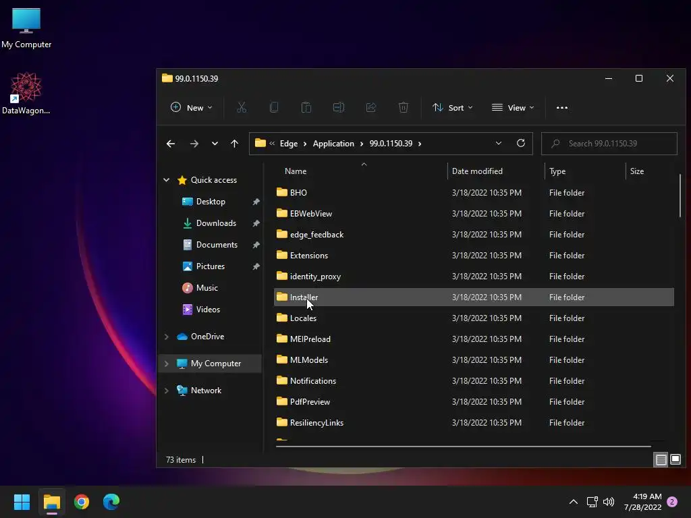
Task: Open DataWagon desktop shortcut
Action: 26,93
